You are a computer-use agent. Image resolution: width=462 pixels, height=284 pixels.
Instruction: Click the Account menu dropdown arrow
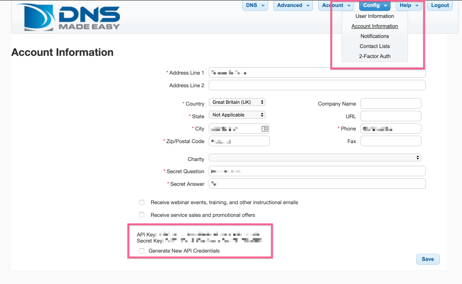[x=349, y=6]
